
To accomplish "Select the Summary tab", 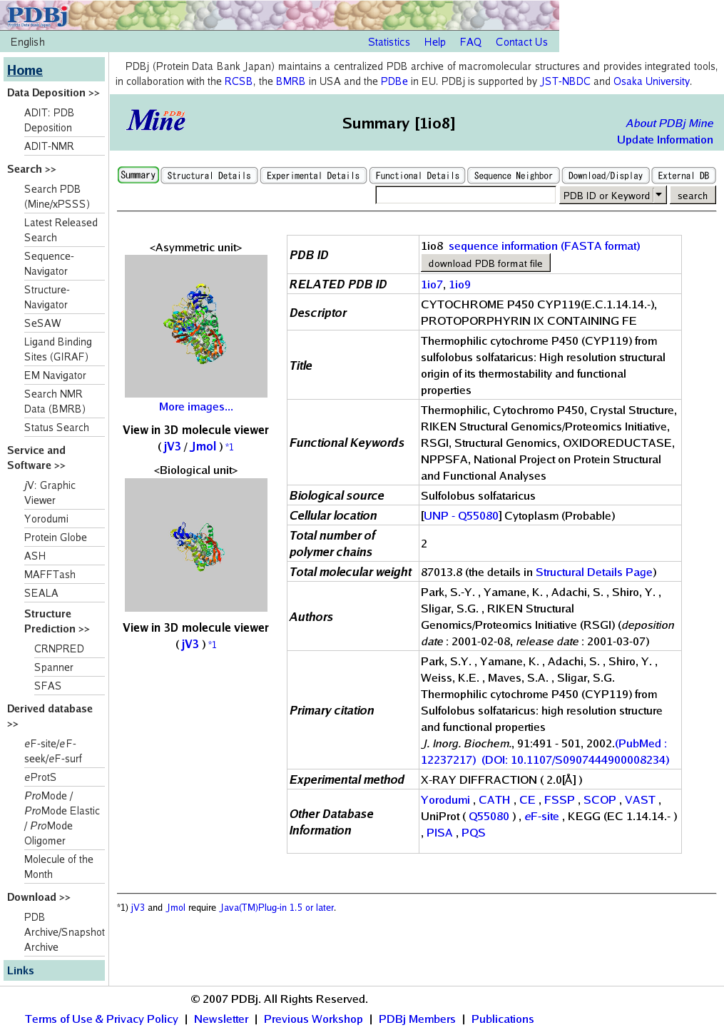I will click(x=138, y=175).
